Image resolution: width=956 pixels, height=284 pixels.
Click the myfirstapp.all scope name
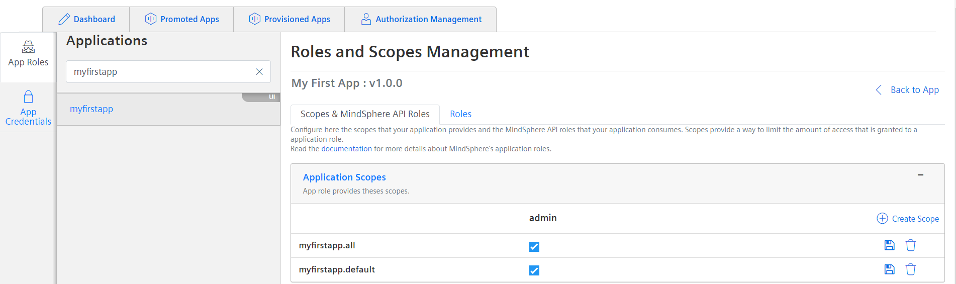pyautogui.click(x=327, y=245)
